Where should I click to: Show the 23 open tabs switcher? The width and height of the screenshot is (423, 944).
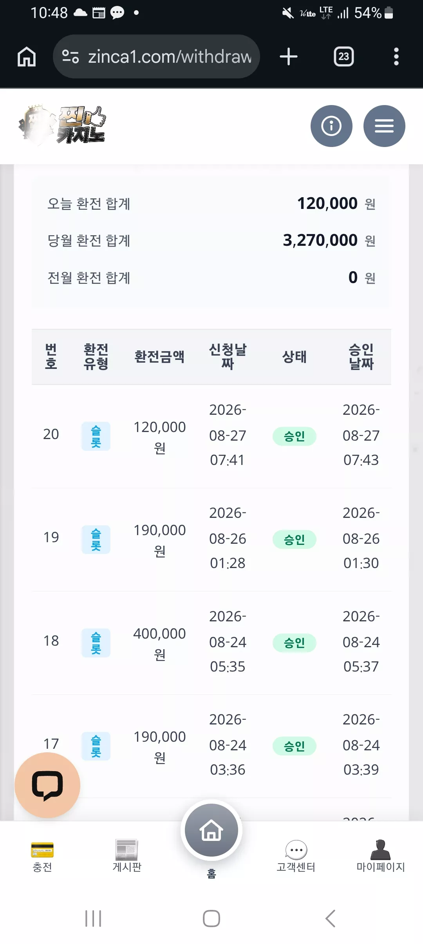coord(344,56)
